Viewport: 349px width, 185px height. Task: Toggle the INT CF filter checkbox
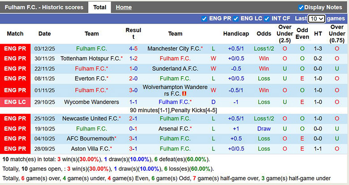tap(267, 19)
